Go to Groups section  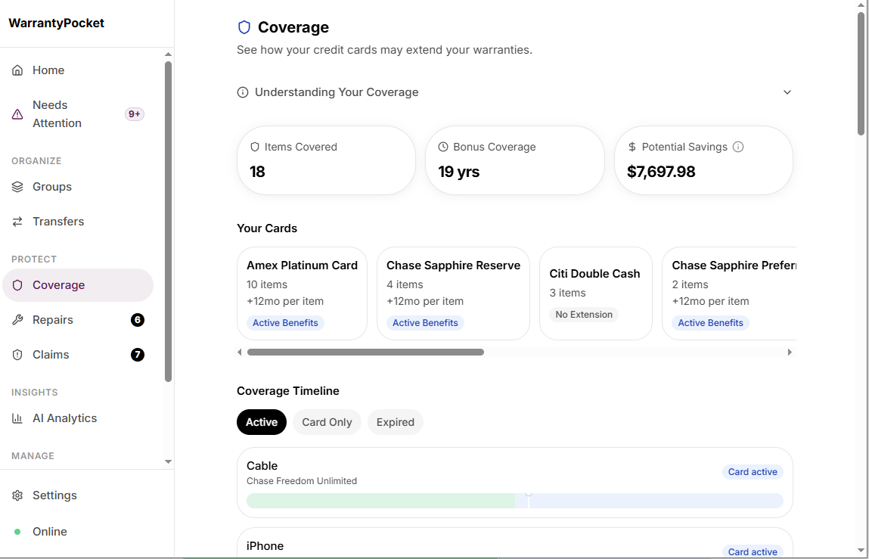click(x=78, y=187)
